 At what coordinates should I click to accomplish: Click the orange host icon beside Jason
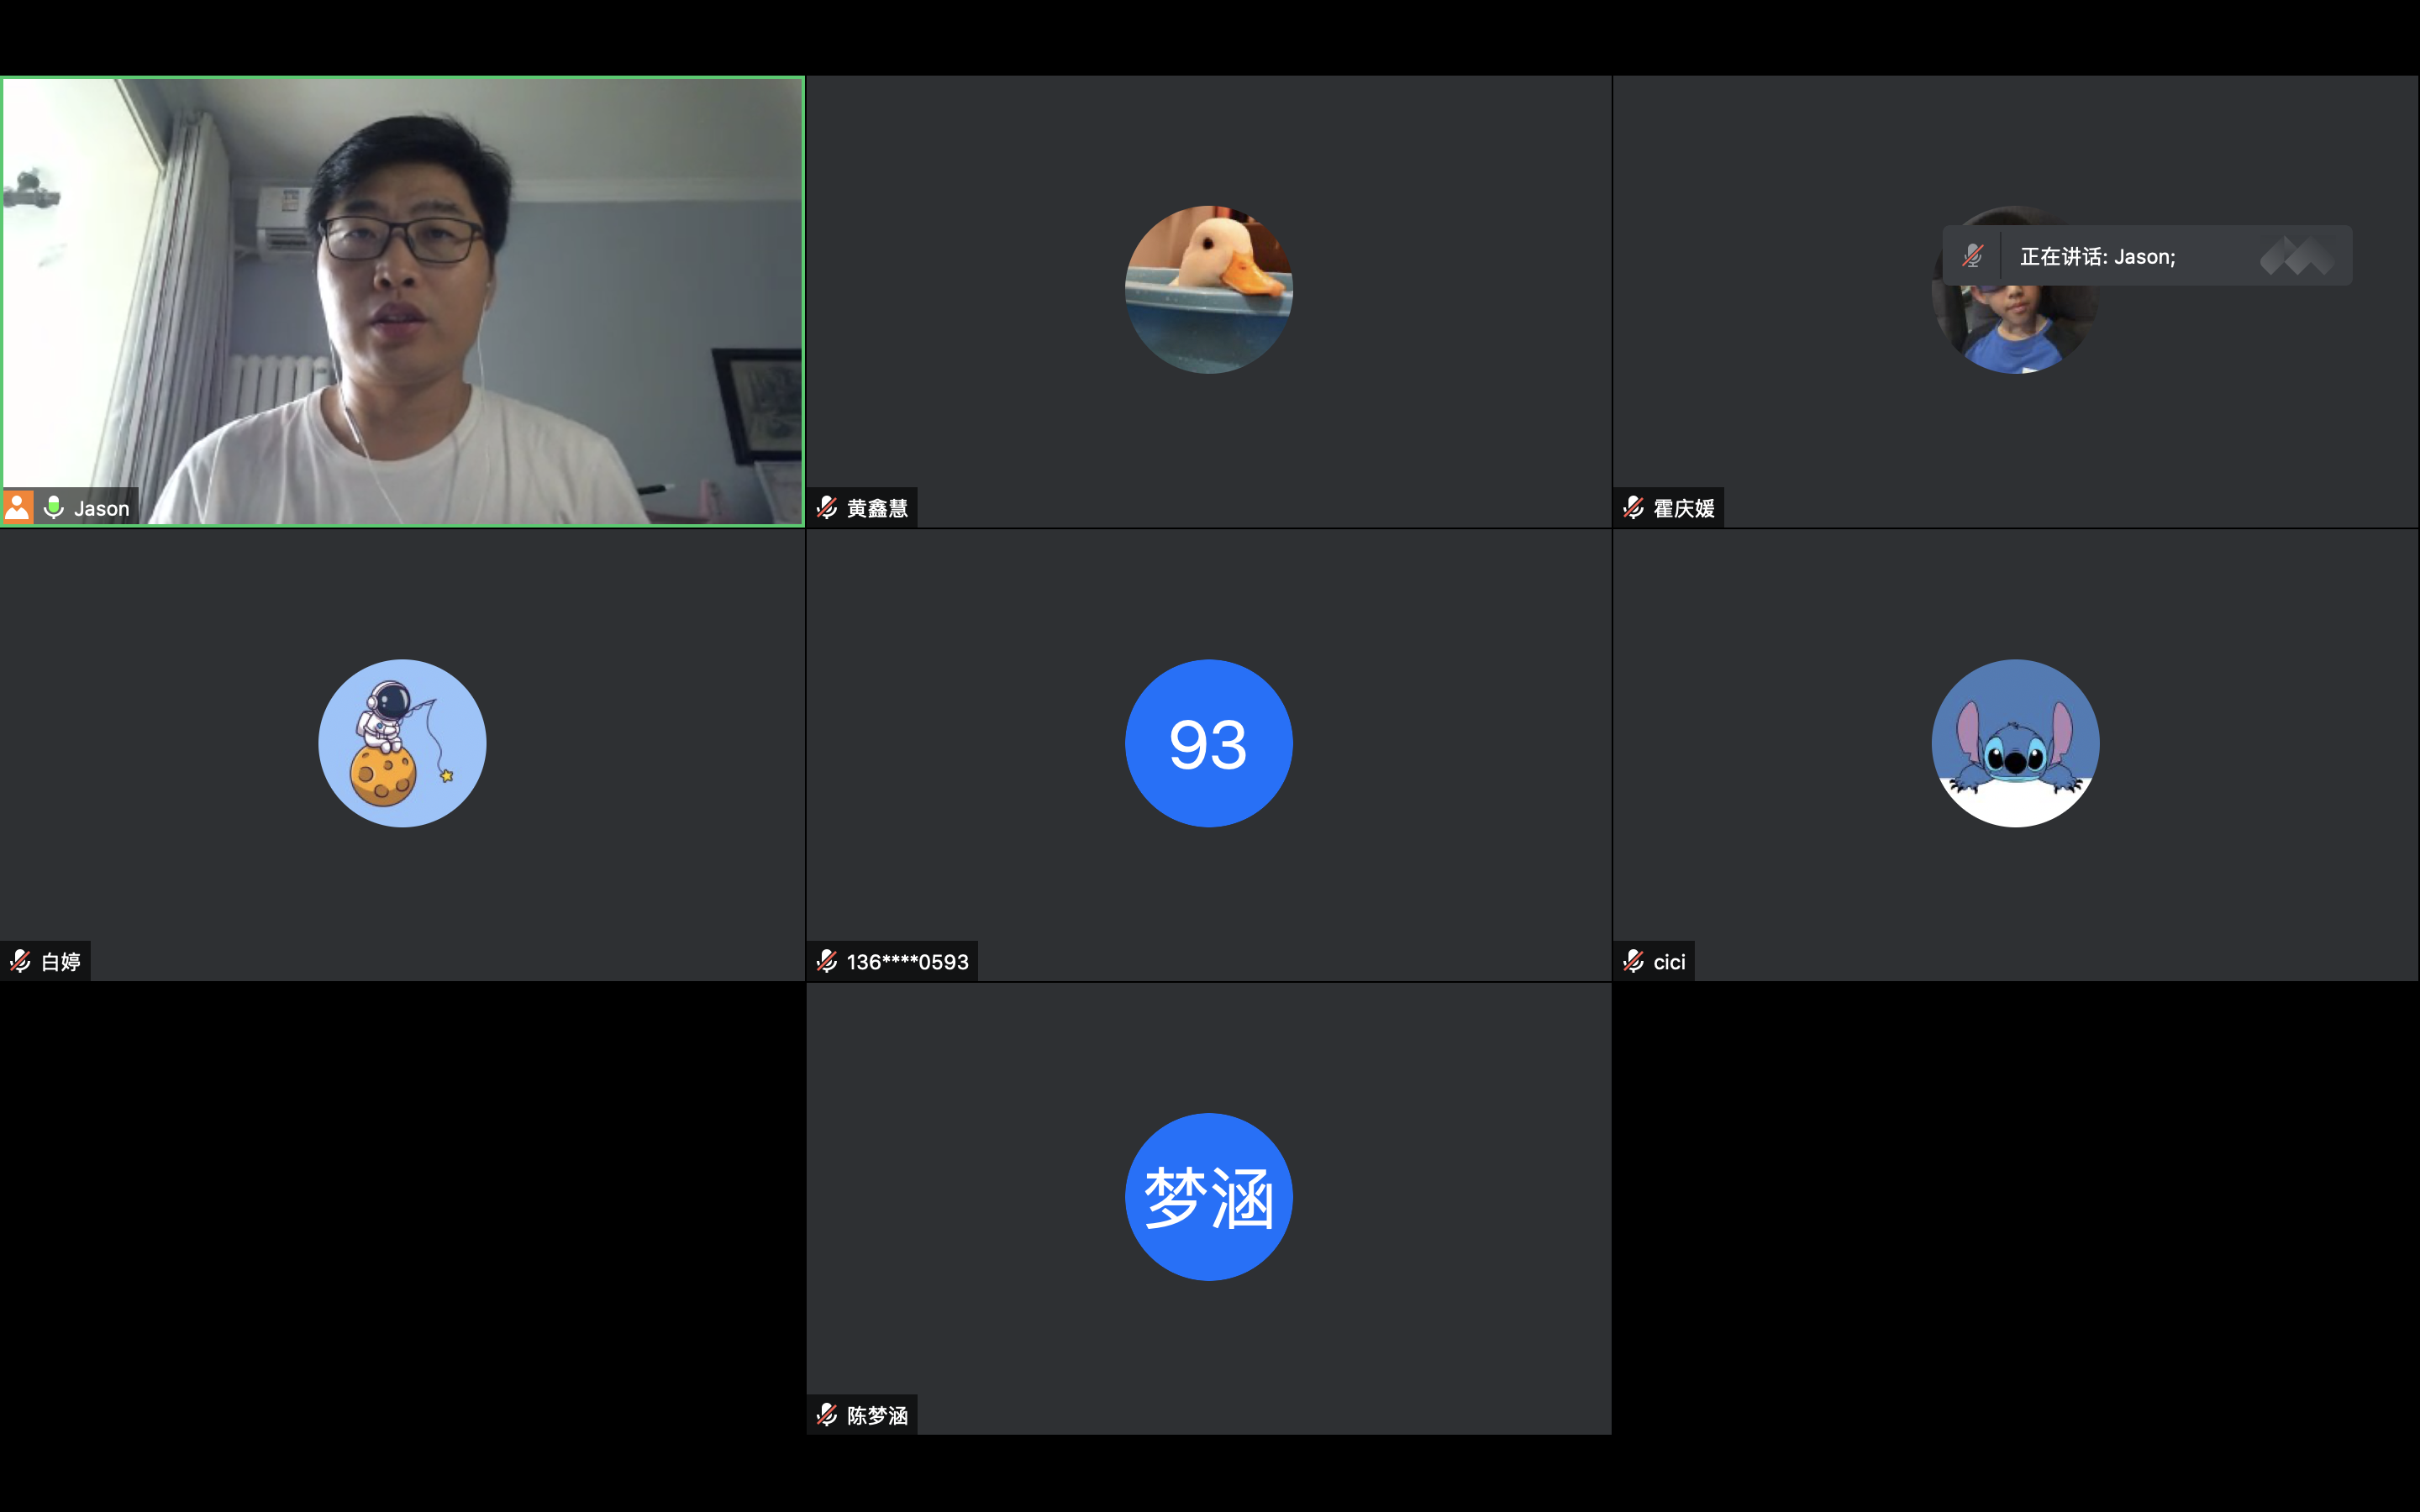pyautogui.click(x=18, y=507)
